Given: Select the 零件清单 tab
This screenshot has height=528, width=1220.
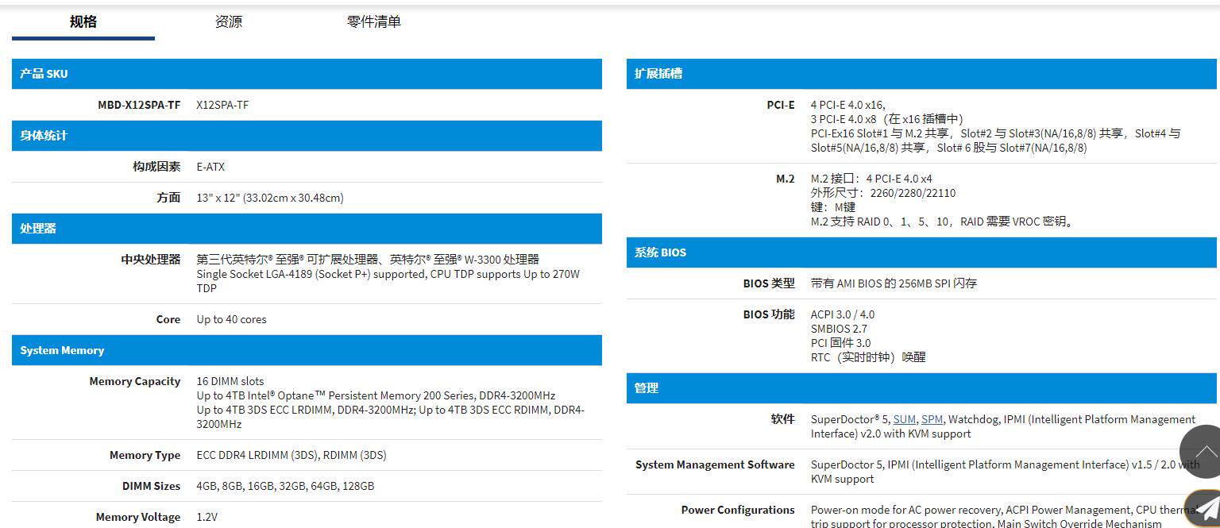Looking at the screenshot, I should pyautogui.click(x=374, y=22).
